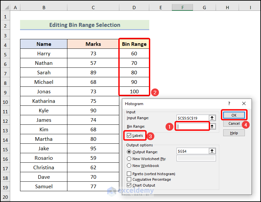Viewport: 261px width, 202px height.
Task: Uncheck the Chart Output checkbox
Action: coord(129,185)
